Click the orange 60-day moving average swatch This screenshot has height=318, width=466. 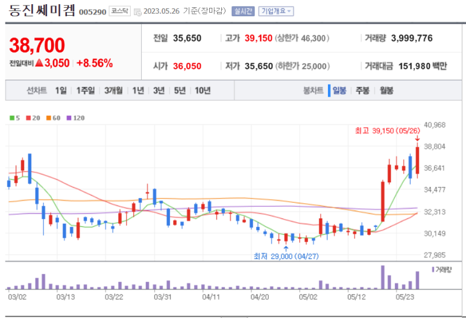48,118
